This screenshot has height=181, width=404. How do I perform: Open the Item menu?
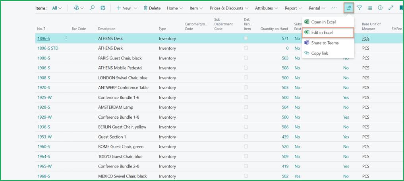coord(196,8)
